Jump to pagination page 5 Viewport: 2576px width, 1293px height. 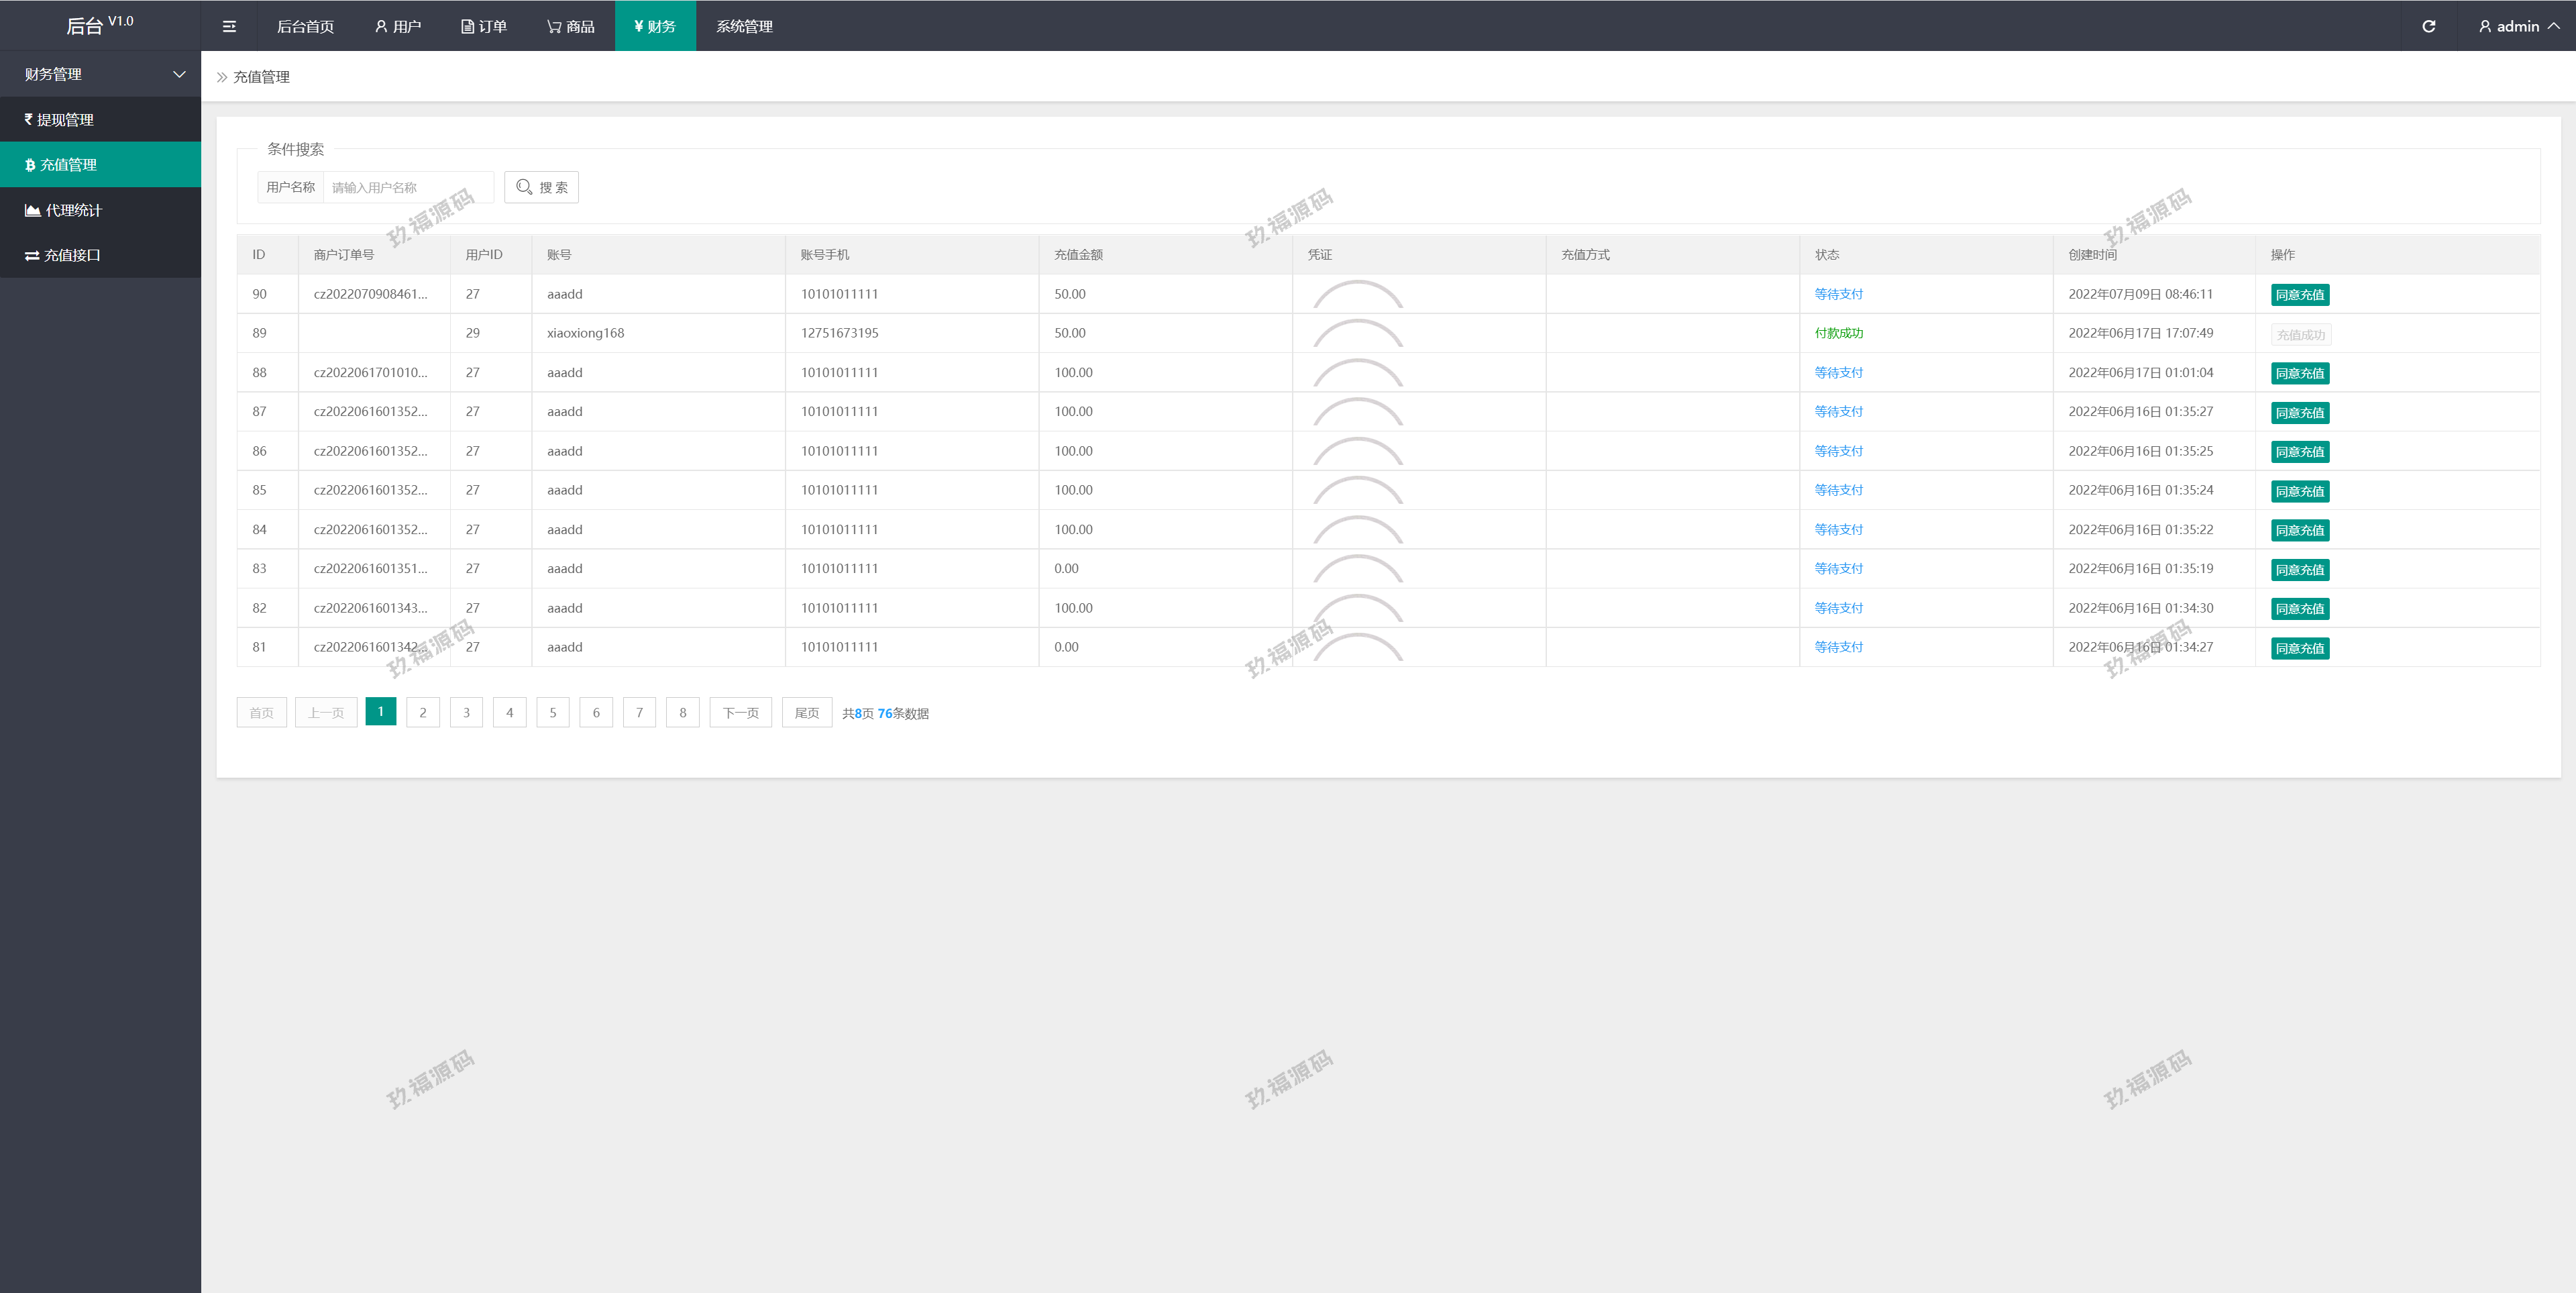(553, 713)
